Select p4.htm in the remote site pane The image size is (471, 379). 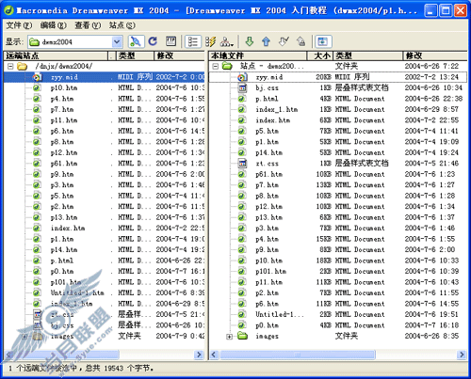click(62, 99)
